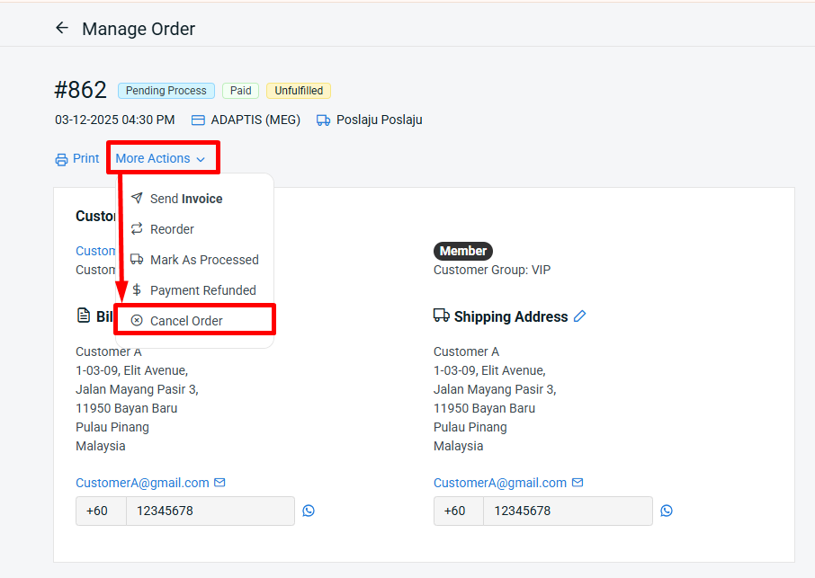The width and height of the screenshot is (815, 578).
Task: Click the truck icon beside Poslaju Poslaju
Action: click(324, 120)
